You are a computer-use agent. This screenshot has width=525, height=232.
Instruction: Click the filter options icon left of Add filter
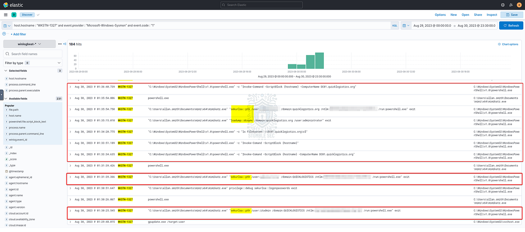tap(4, 34)
